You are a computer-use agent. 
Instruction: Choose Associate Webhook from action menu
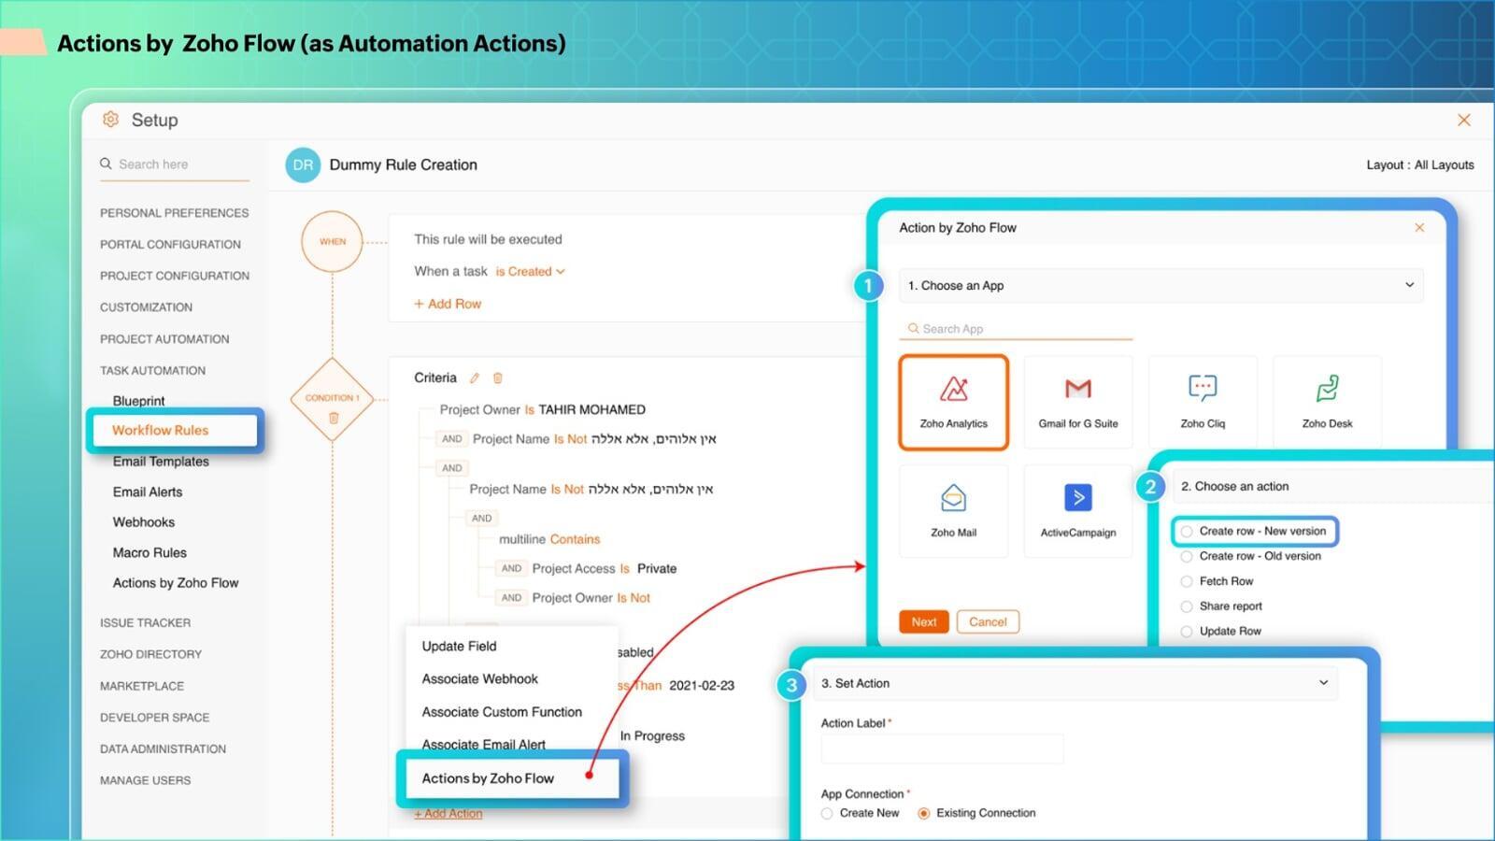tap(479, 678)
